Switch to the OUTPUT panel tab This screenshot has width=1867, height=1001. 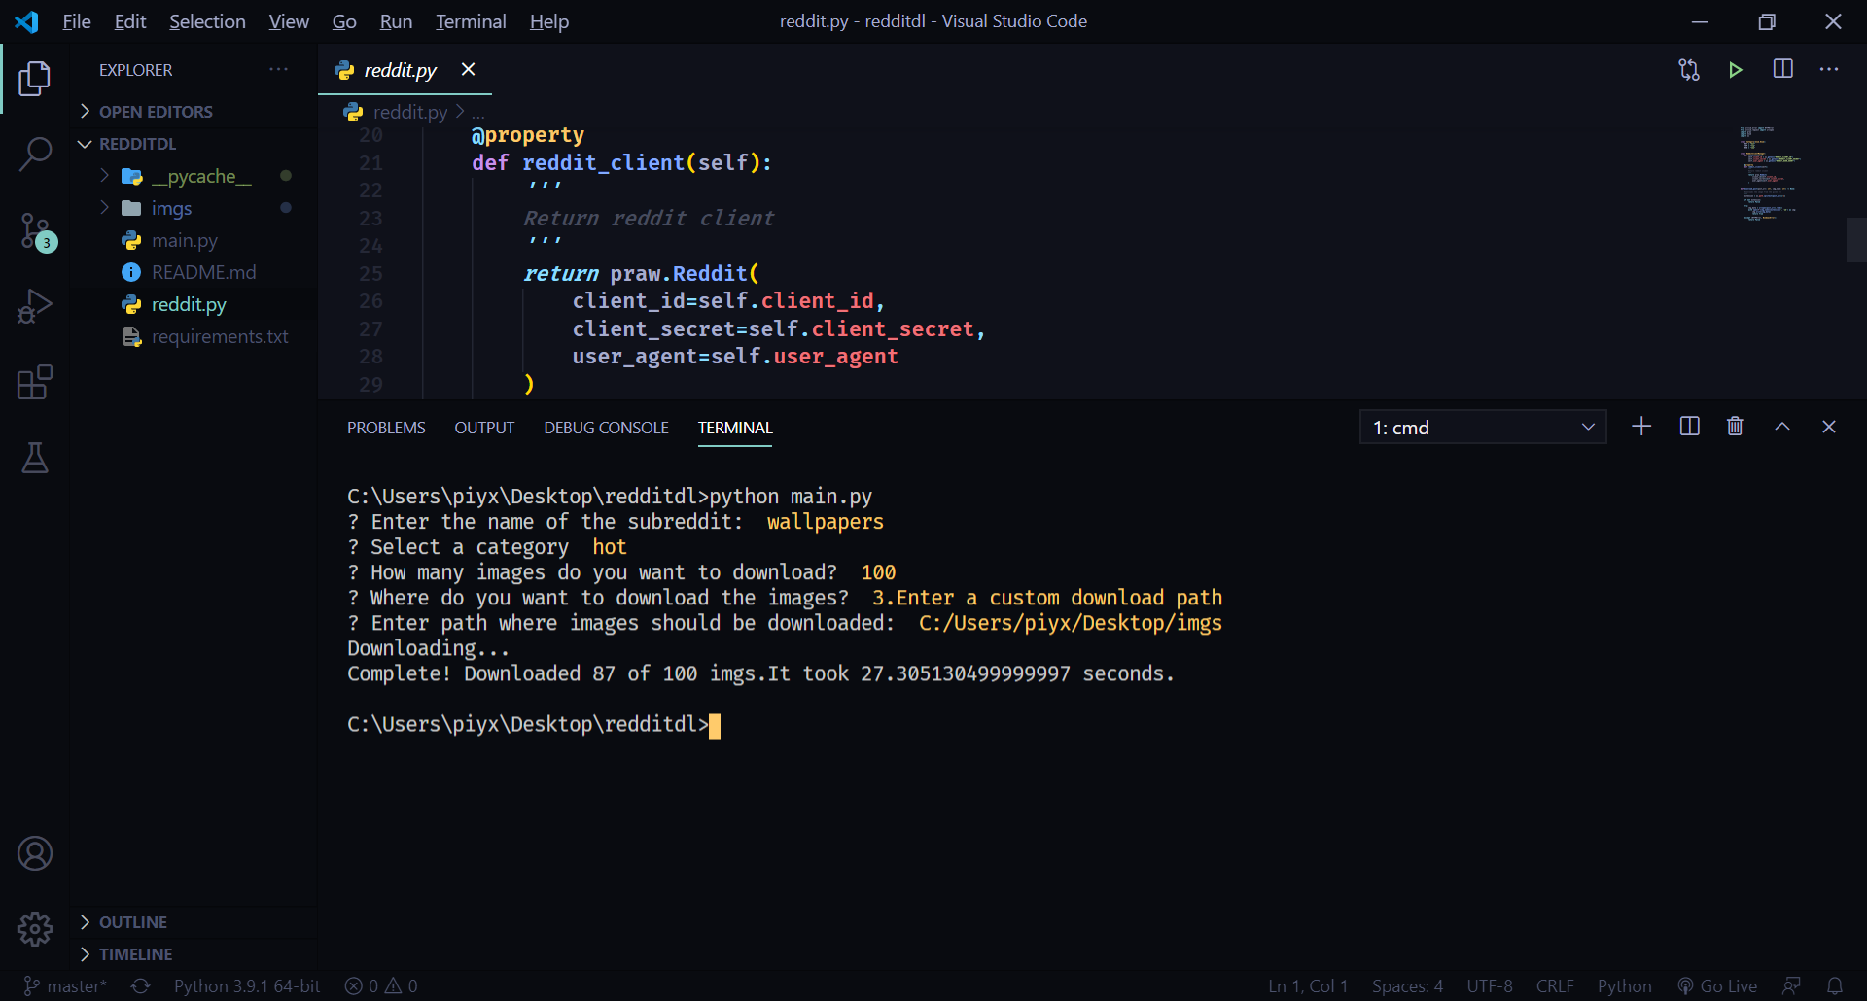[x=484, y=428]
